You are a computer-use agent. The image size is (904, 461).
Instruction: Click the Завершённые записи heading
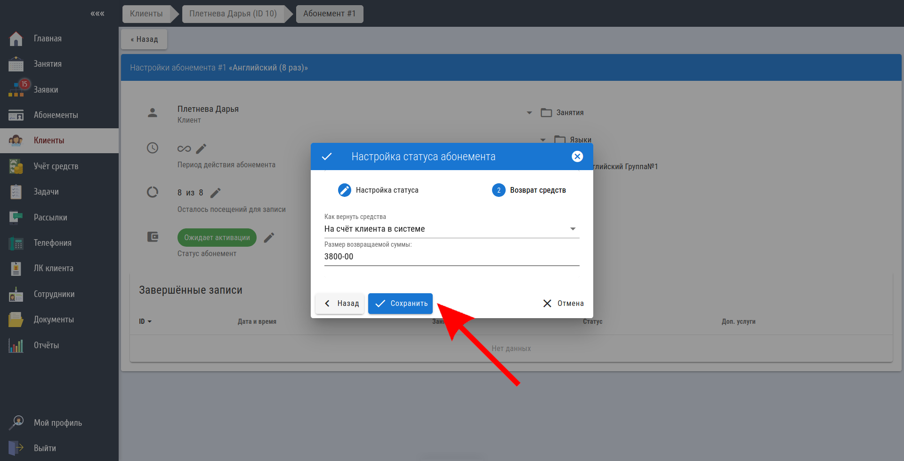point(191,290)
